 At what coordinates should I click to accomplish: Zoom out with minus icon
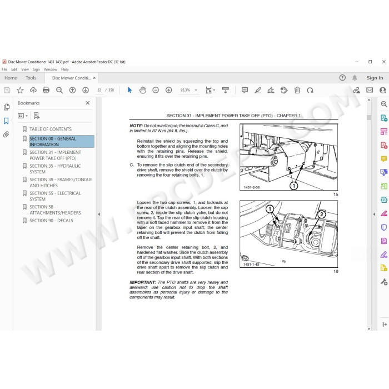point(156,90)
